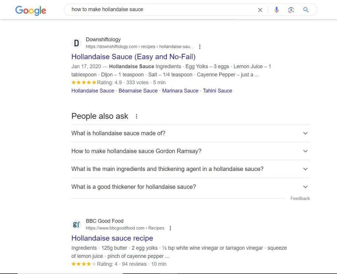337x274 pixels.
Task: Click the magnifying glass to search
Action: point(306,10)
